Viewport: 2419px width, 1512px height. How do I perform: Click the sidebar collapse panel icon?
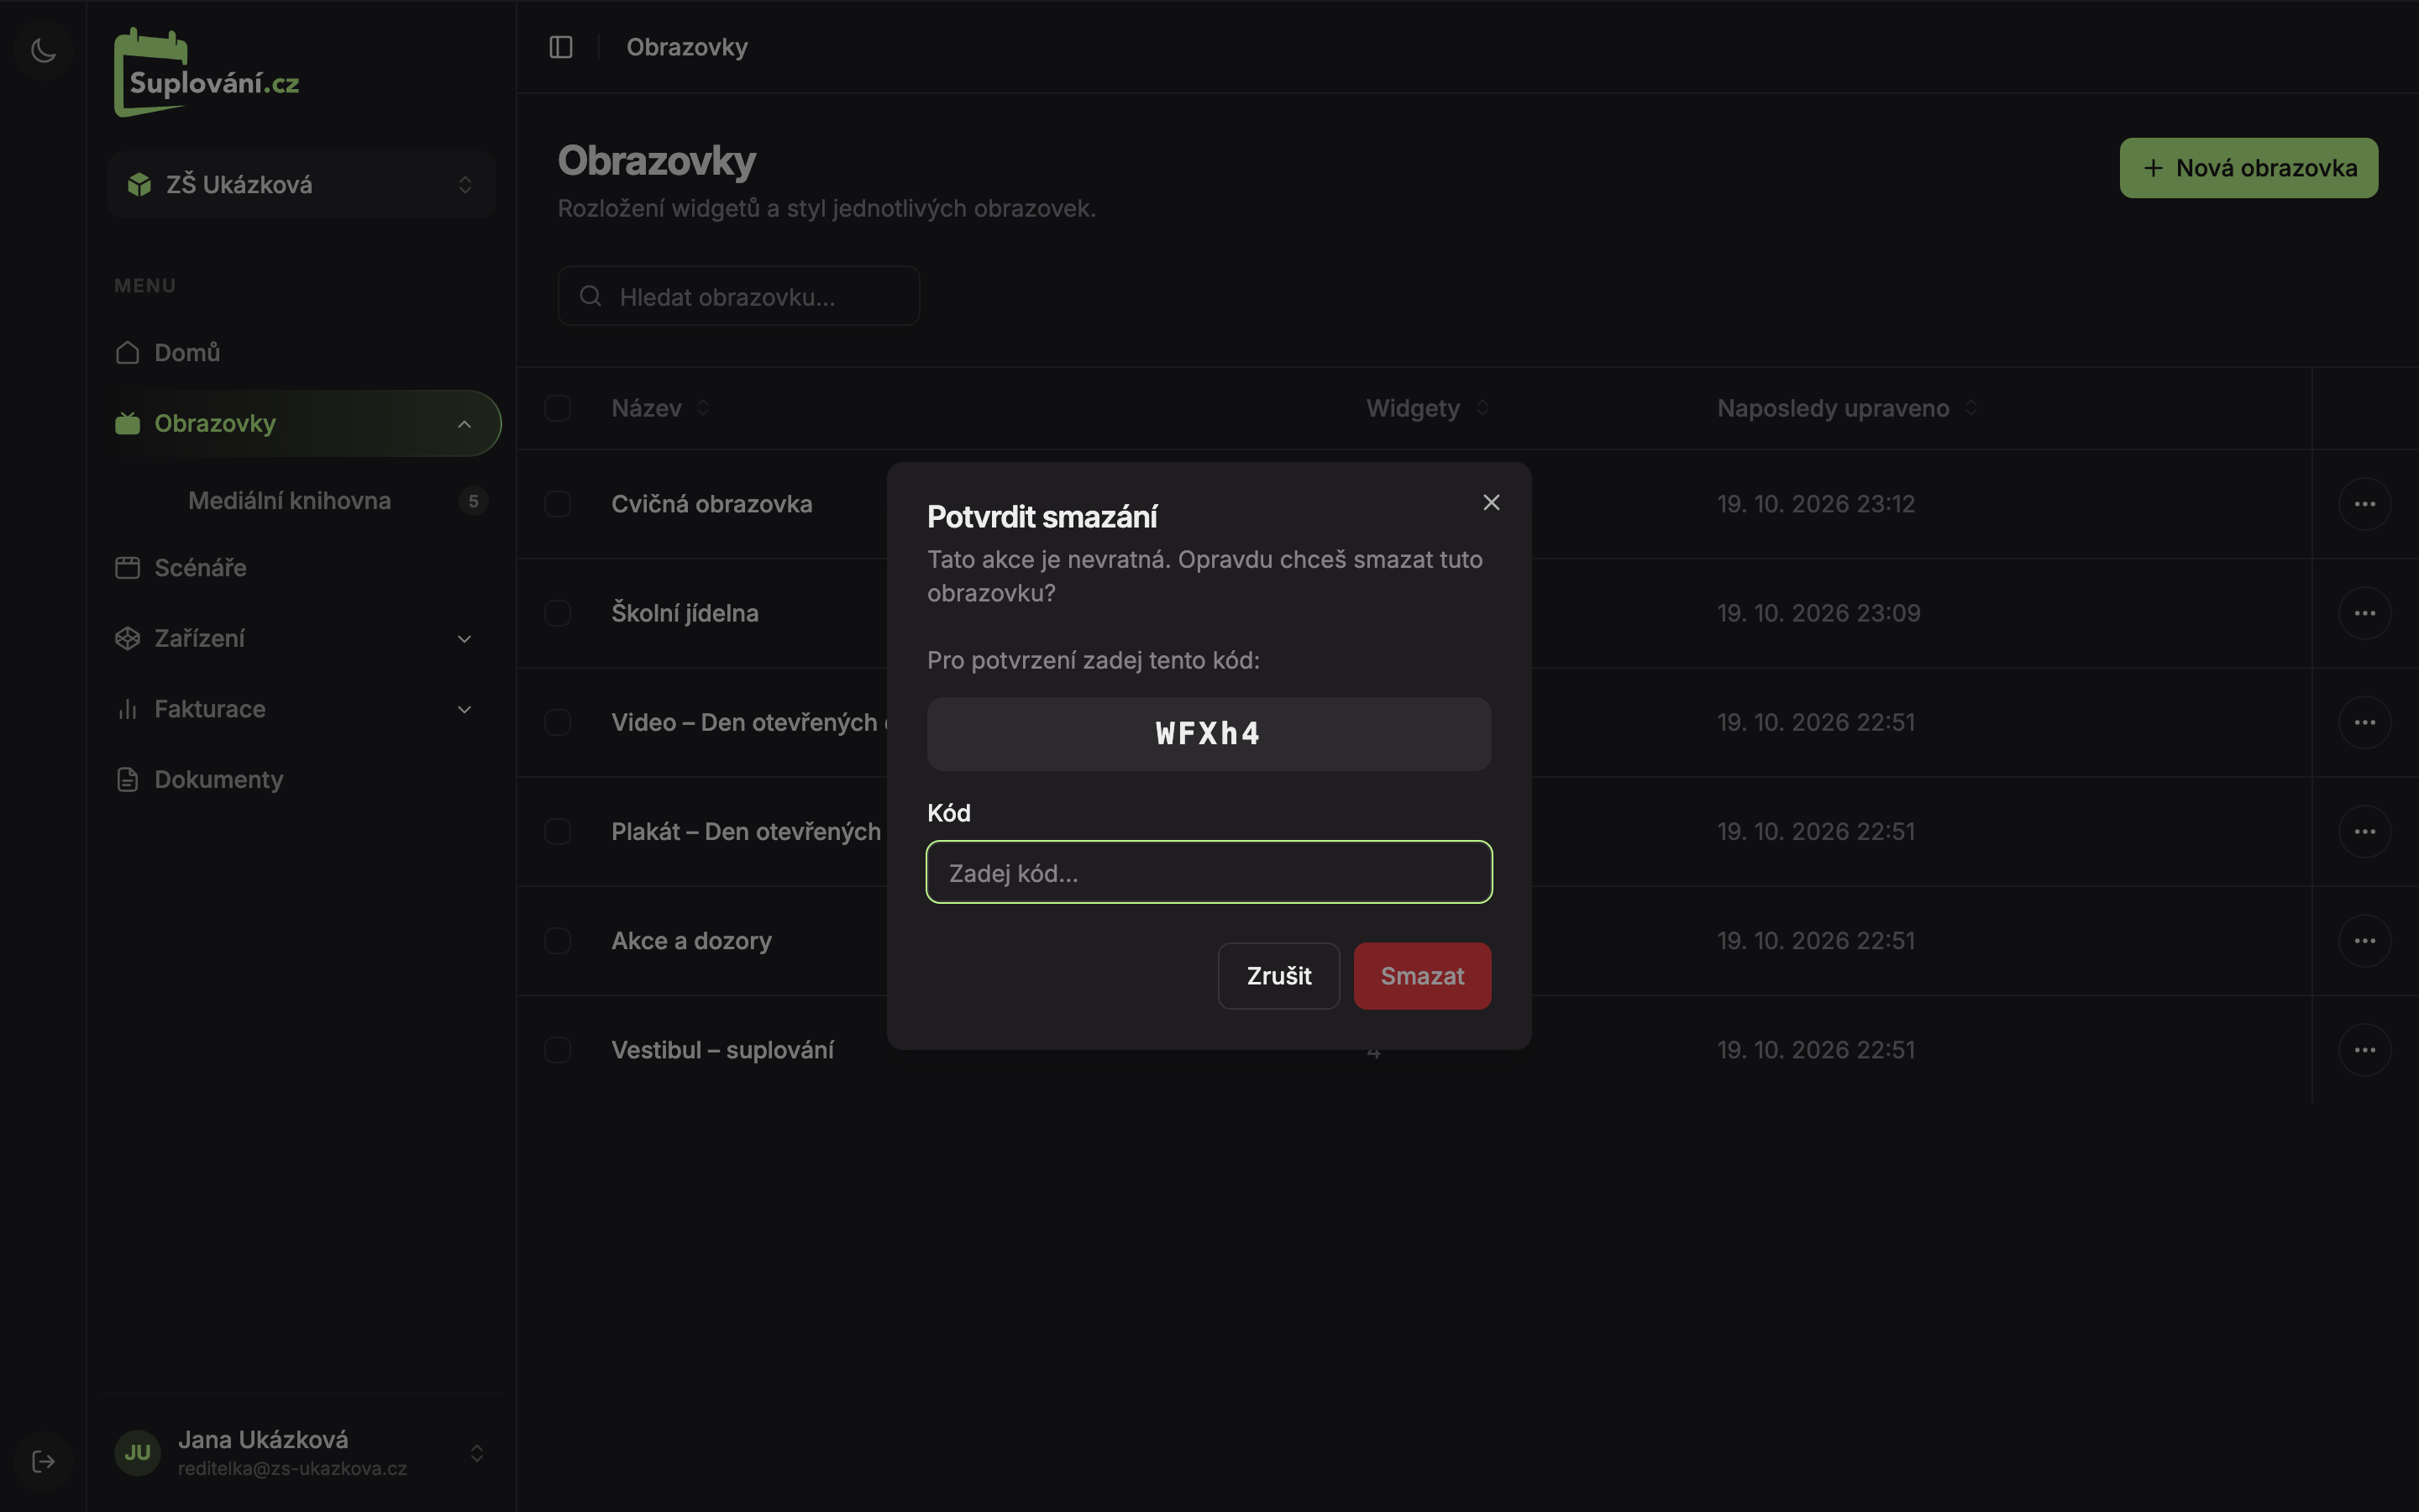[561, 47]
